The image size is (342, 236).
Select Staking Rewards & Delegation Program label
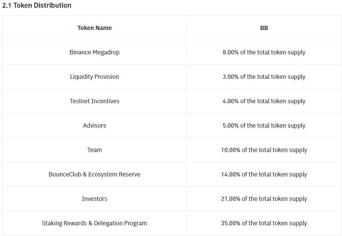(x=94, y=223)
